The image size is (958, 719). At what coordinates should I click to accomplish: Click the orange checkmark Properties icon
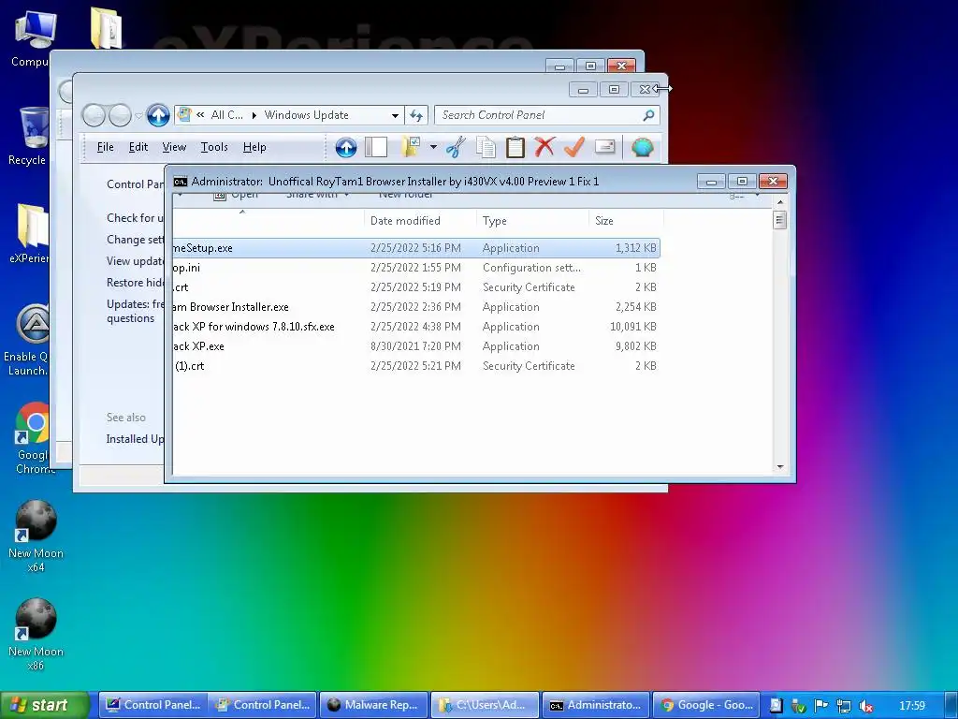pos(574,147)
